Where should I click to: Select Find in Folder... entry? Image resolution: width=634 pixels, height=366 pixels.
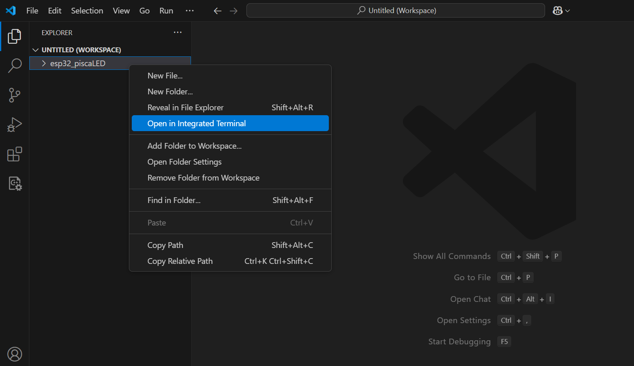230,200
